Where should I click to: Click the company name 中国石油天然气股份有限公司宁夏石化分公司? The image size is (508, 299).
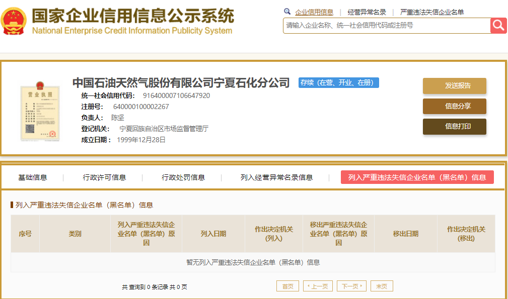(x=181, y=83)
